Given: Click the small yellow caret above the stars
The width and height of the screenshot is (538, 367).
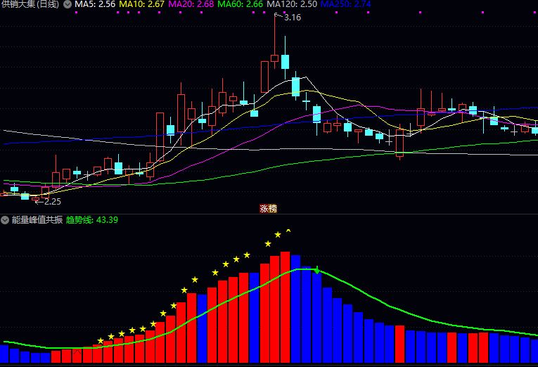Looking at the screenshot, I should [x=288, y=230].
